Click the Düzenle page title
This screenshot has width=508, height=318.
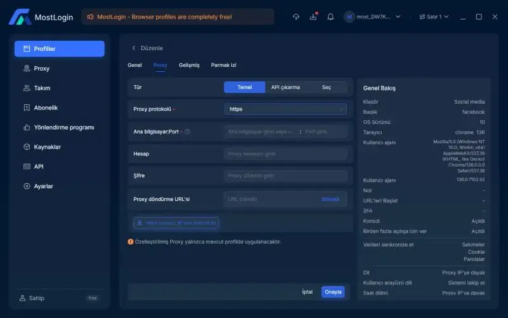pos(152,48)
